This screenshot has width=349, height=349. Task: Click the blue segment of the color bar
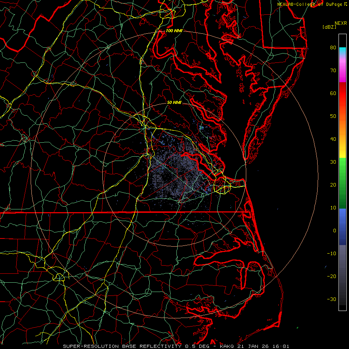pos(342,225)
